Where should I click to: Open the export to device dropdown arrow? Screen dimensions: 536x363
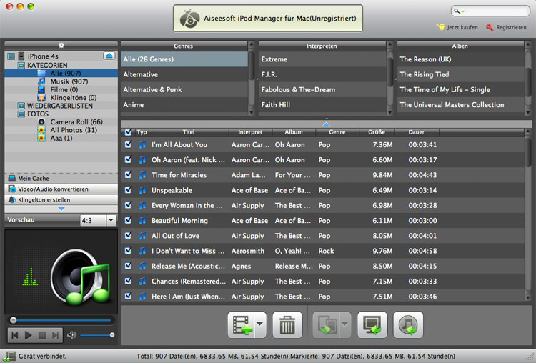point(345,324)
